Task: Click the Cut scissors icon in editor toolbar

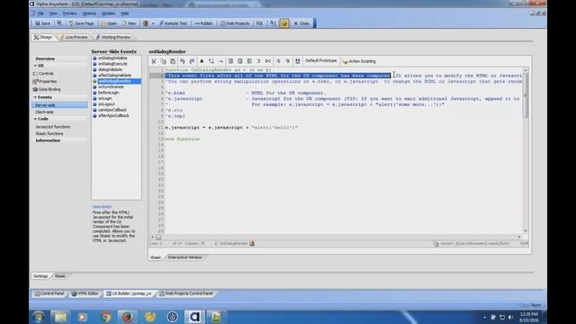Action: pyautogui.click(x=154, y=61)
